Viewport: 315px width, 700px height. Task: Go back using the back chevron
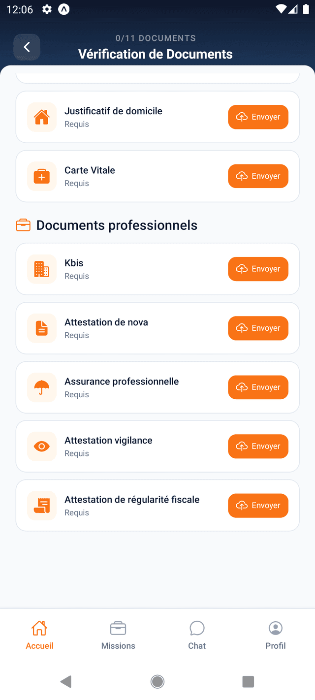pos(27,47)
